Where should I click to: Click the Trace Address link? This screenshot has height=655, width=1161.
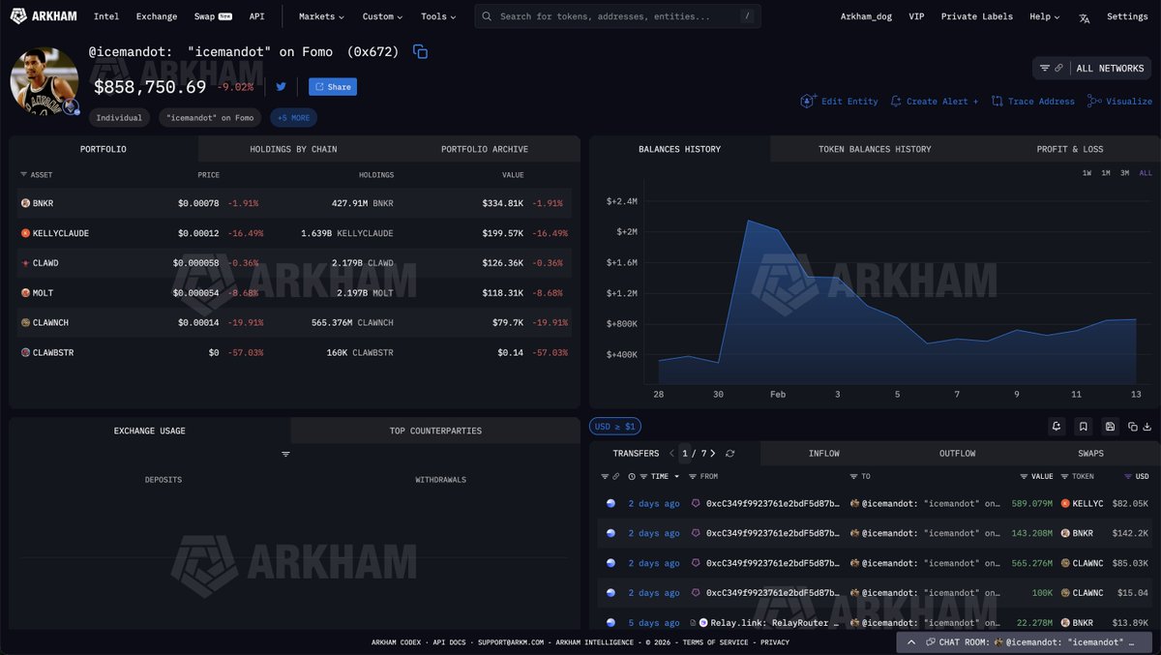(1033, 102)
